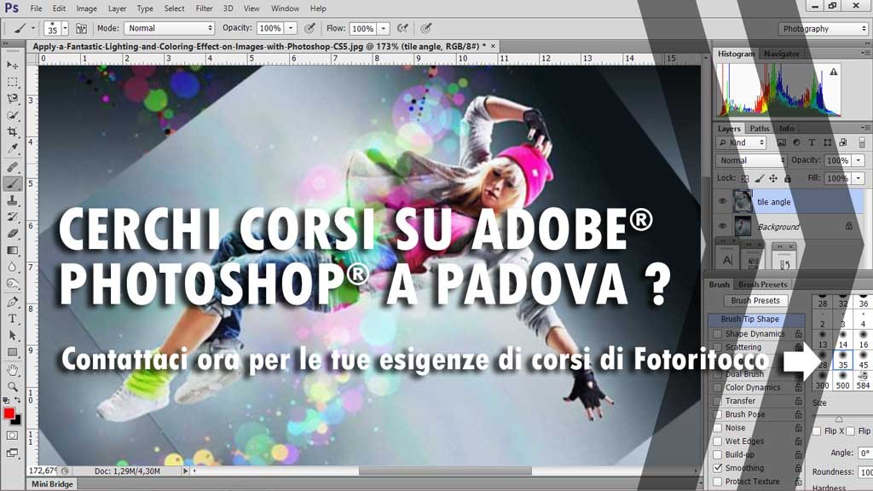The image size is (873, 491).
Task: Click the Brush Presets button
Action: [x=755, y=301]
